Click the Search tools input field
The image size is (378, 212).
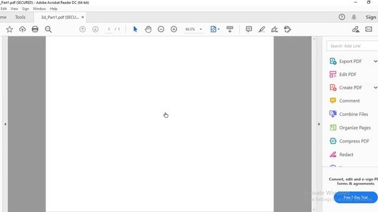pos(352,46)
